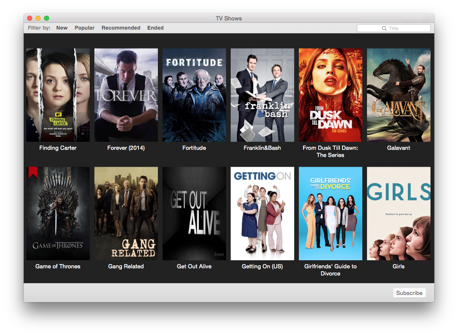
Task: Select the Fortitude poster
Action: click(x=194, y=95)
